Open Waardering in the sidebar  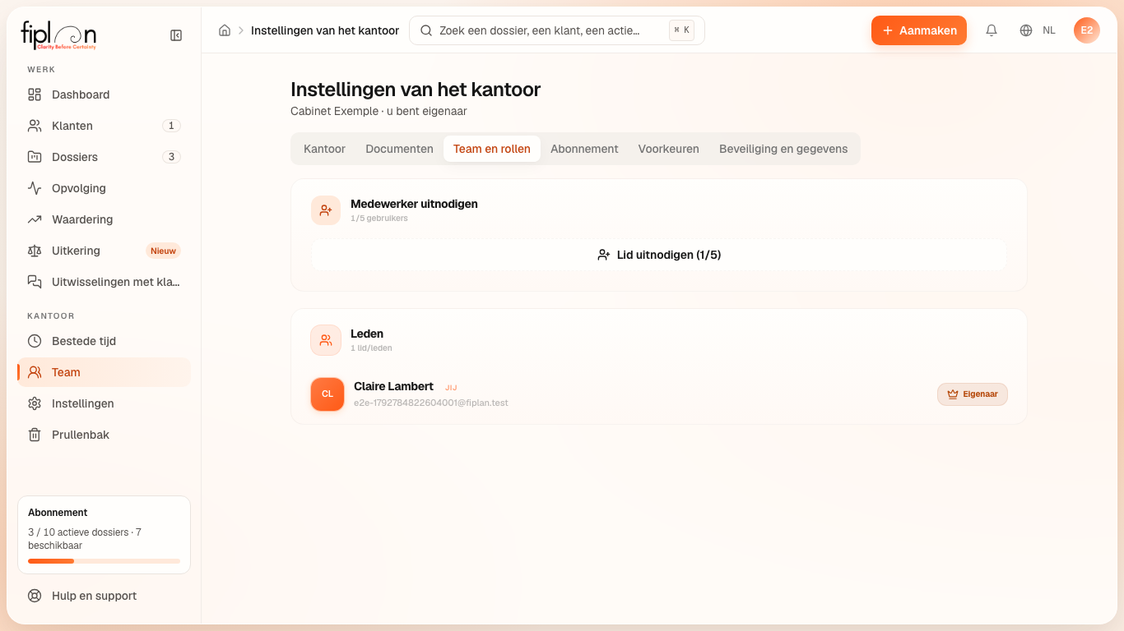(x=104, y=219)
